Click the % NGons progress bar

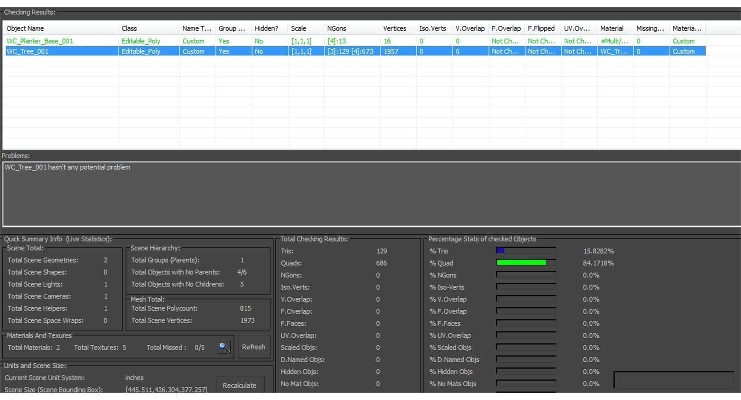[526, 275]
